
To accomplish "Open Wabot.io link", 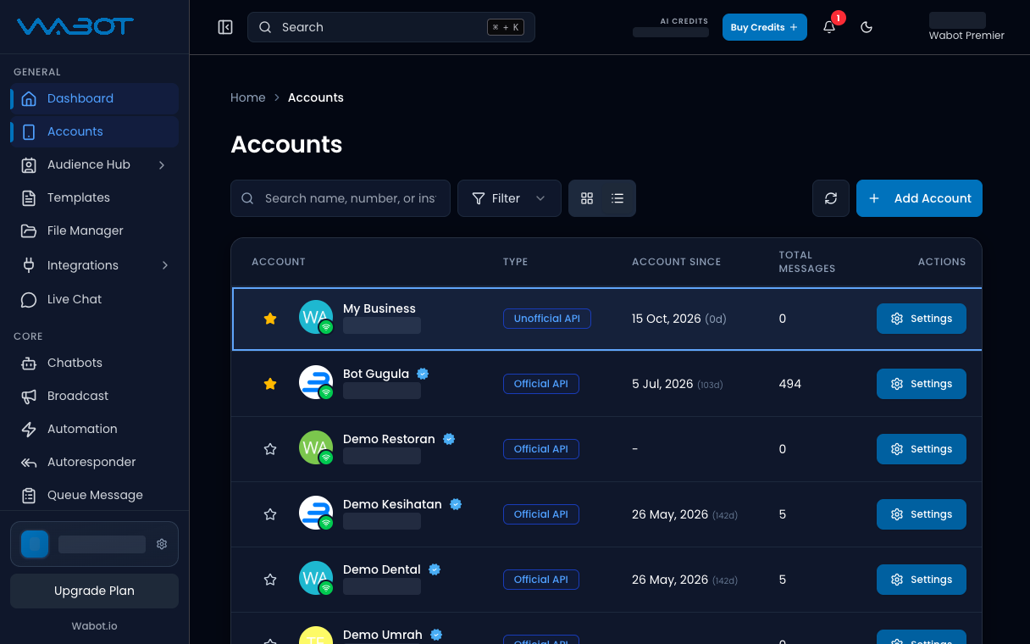I will pos(94,626).
